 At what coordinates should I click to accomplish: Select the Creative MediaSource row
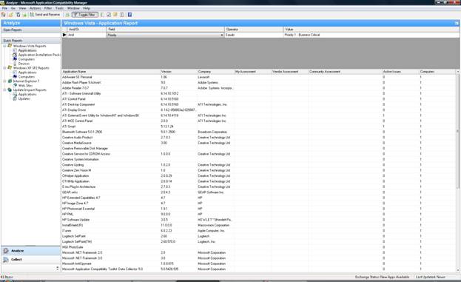(x=259, y=143)
